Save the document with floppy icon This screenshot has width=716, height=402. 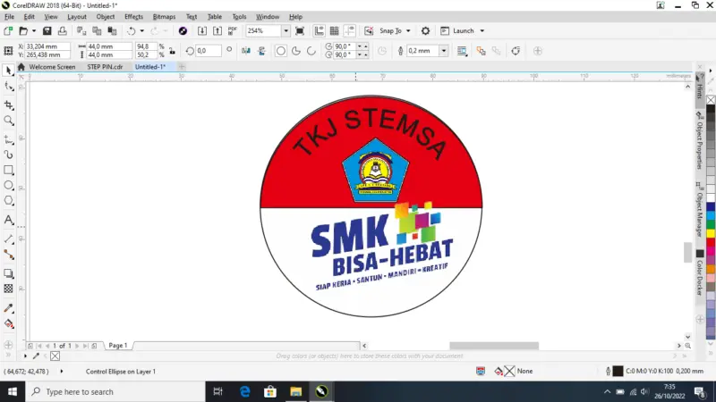click(x=47, y=31)
